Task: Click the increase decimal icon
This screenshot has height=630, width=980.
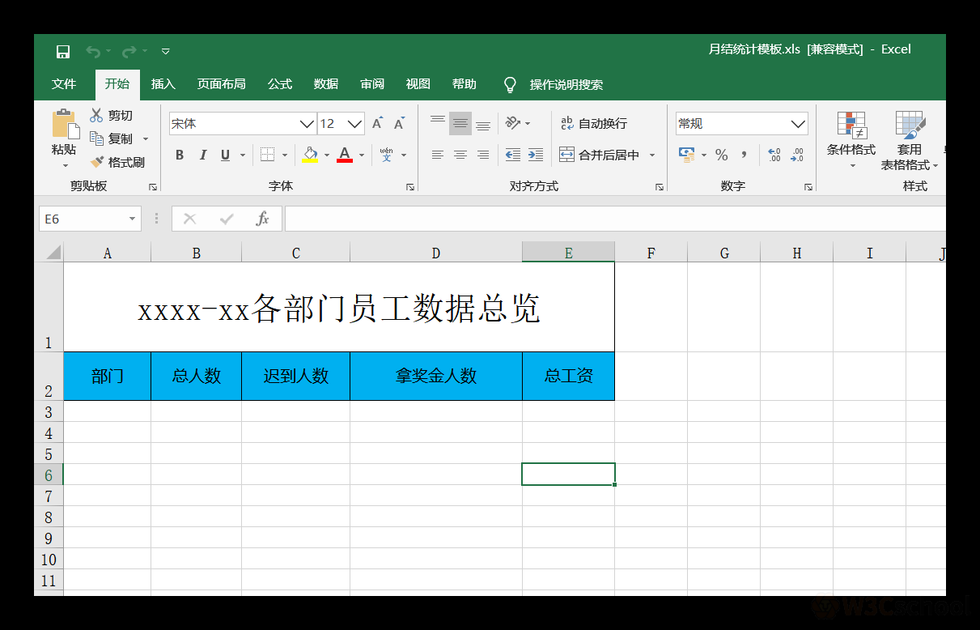Action: coord(774,155)
